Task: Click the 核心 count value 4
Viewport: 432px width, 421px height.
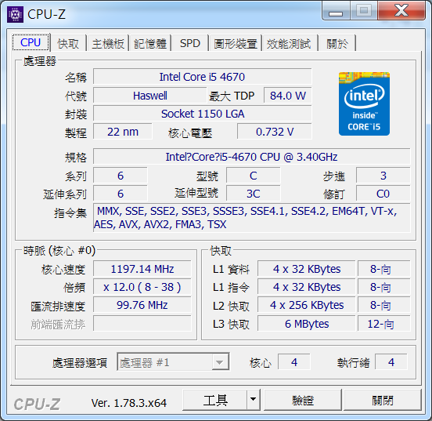Action: [294, 362]
